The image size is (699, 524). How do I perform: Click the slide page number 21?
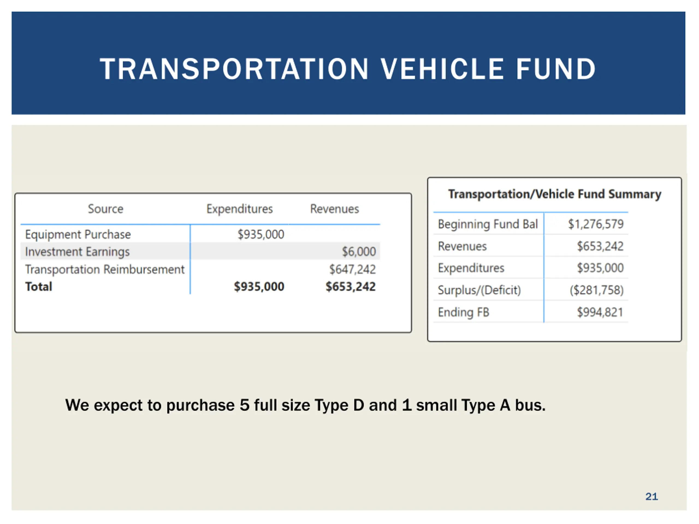(x=651, y=496)
